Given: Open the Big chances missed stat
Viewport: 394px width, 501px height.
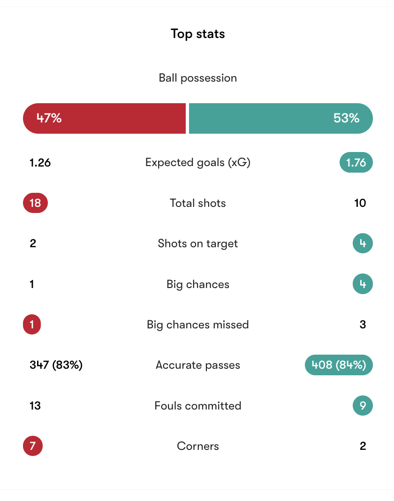Looking at the screenshot, I should click(x=197, y=325).
